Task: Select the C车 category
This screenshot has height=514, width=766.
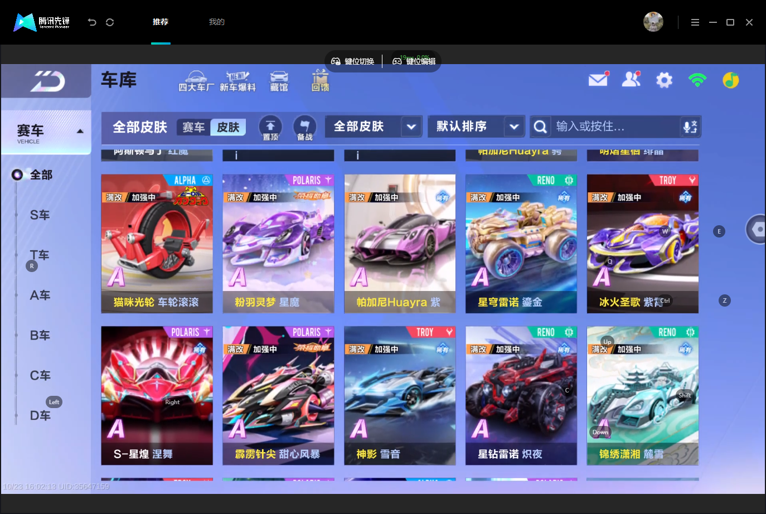Action: point(40,376)
